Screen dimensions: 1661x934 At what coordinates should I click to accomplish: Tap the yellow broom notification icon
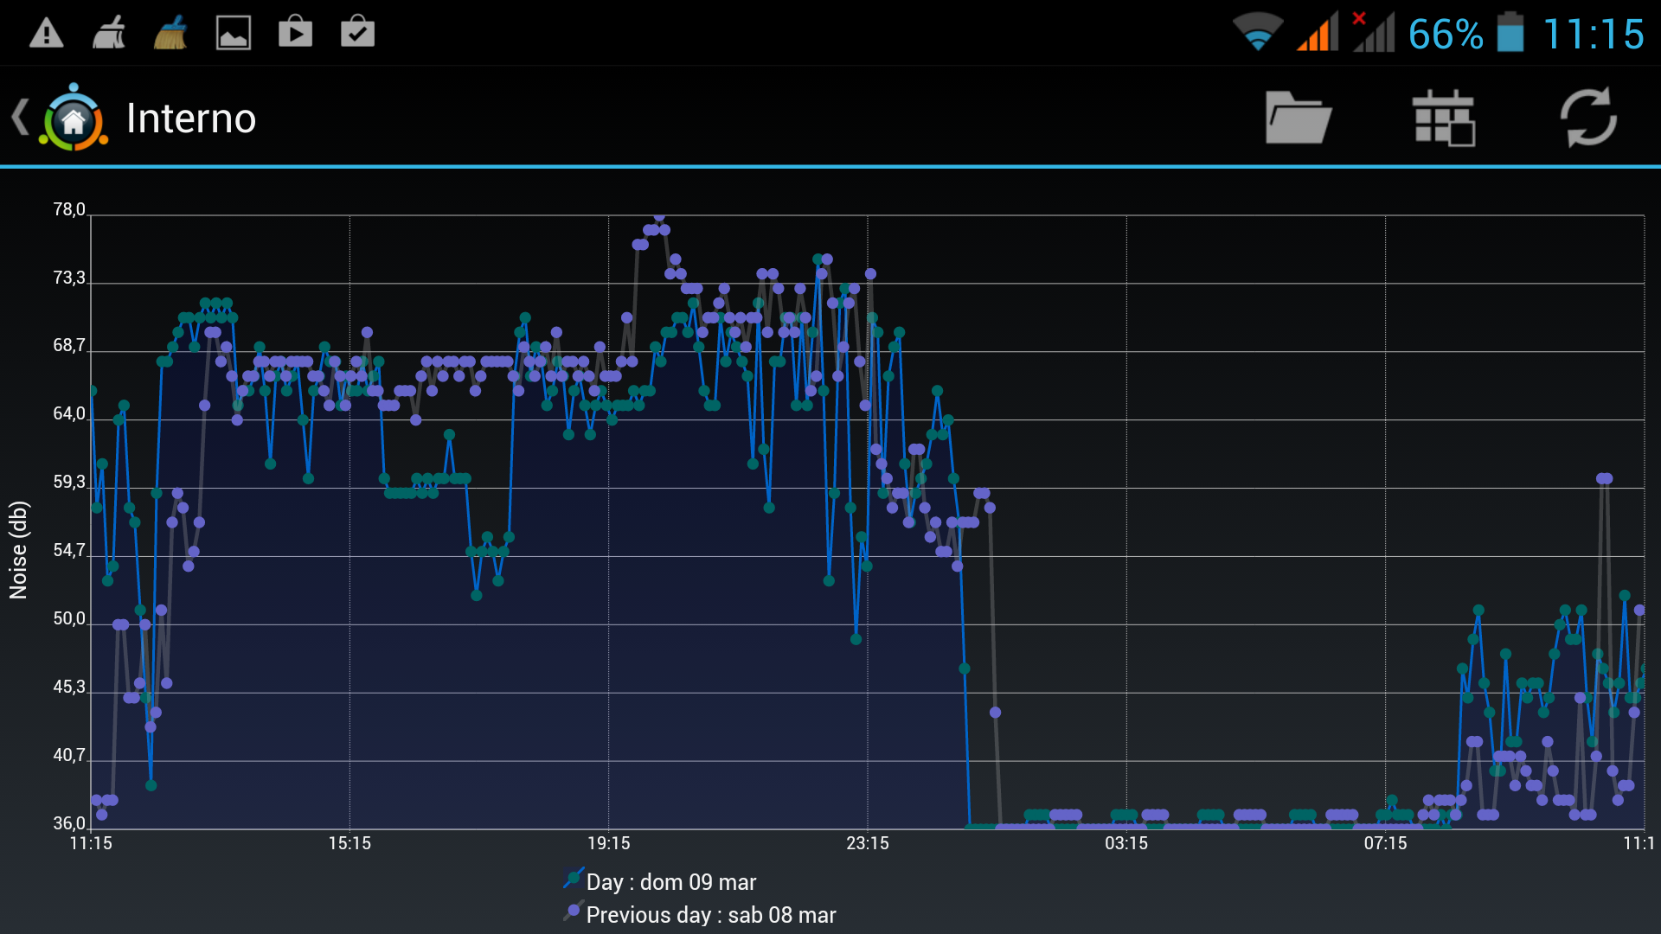click(170, 34)
